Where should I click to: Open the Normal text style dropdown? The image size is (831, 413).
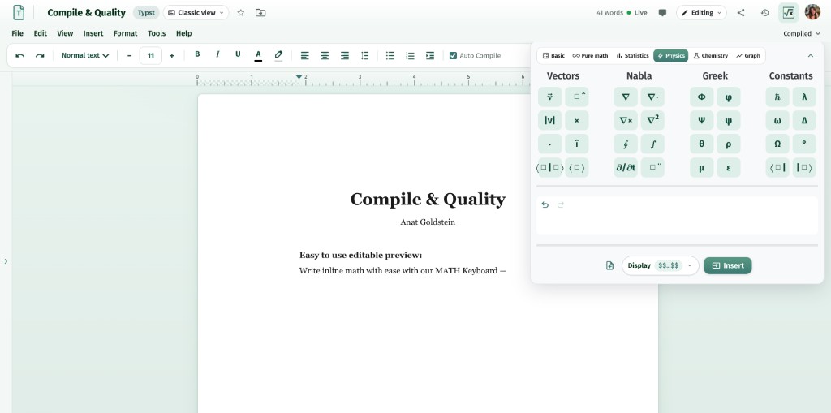[84, 55]
